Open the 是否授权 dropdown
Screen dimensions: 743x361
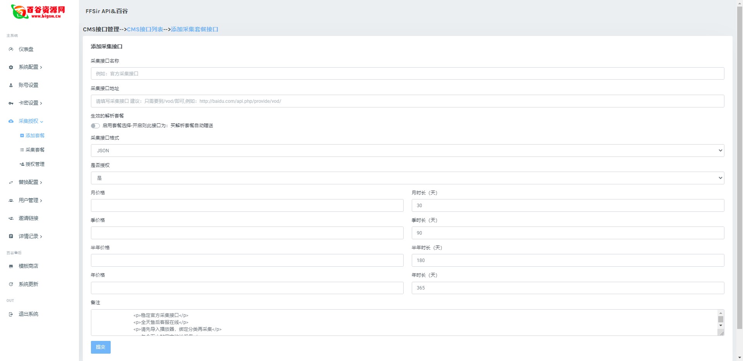pos(407,178)
